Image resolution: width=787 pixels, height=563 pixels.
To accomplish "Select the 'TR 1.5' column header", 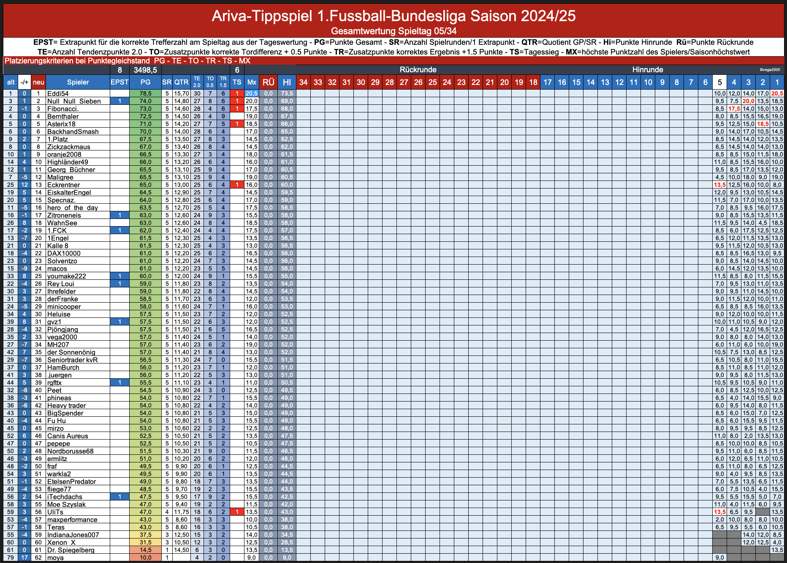I will coord(223,82).
